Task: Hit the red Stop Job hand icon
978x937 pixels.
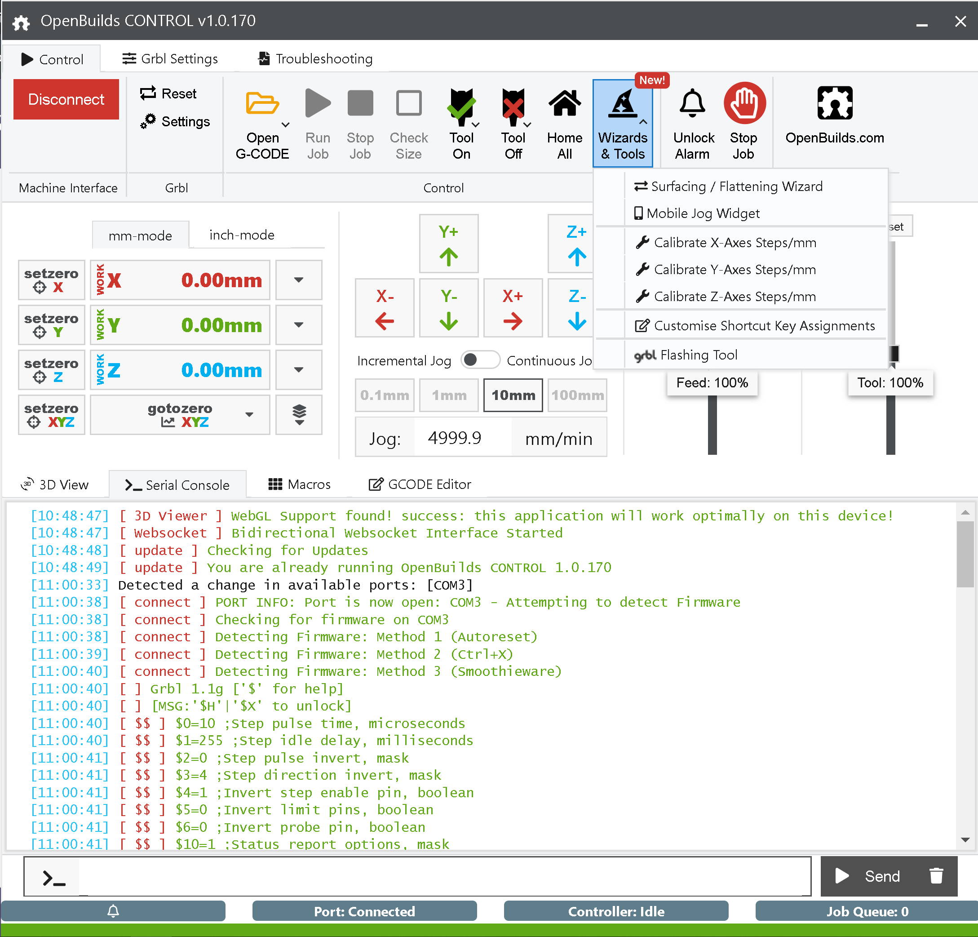Action: 744,103
